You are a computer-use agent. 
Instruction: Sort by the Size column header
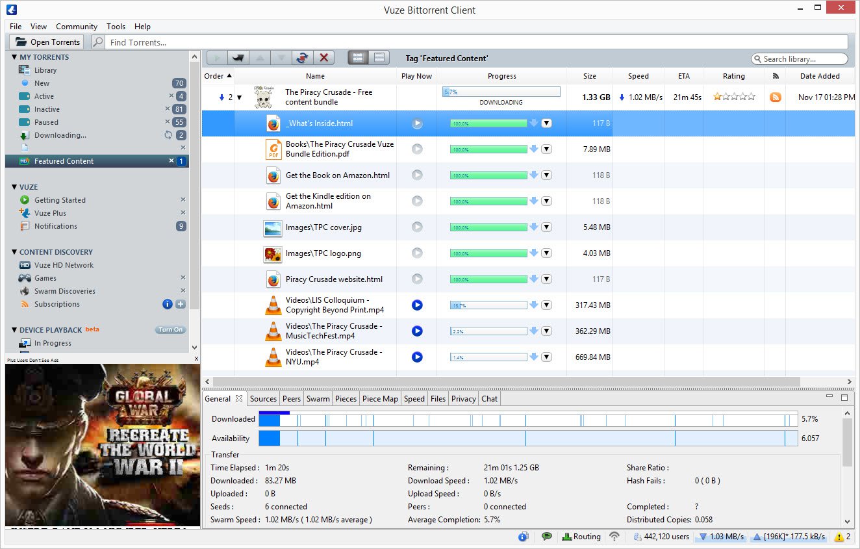pyautogui.click(x=589, y=76)
